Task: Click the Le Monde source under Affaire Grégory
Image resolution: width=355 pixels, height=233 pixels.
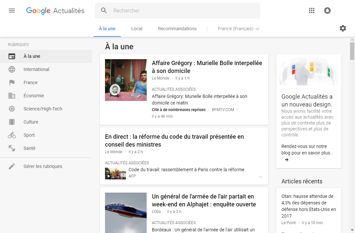Action: [160, 78]
